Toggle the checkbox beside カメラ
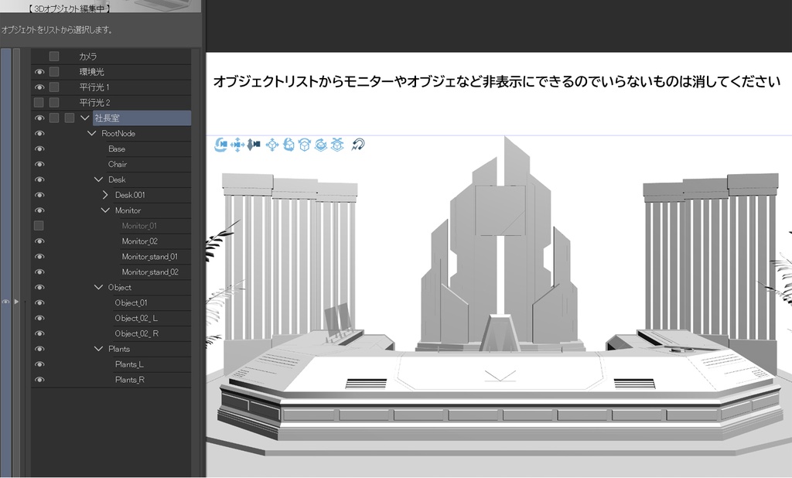The height and width of the screenshot is (478, 792). coord(53,56)
